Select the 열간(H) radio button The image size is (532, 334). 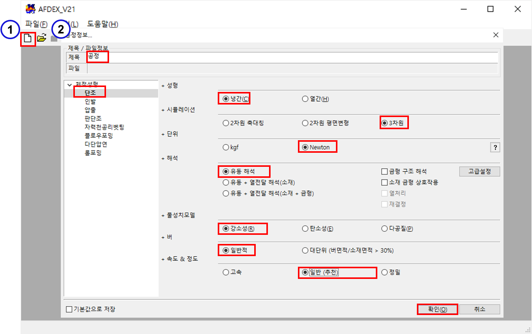305,99
